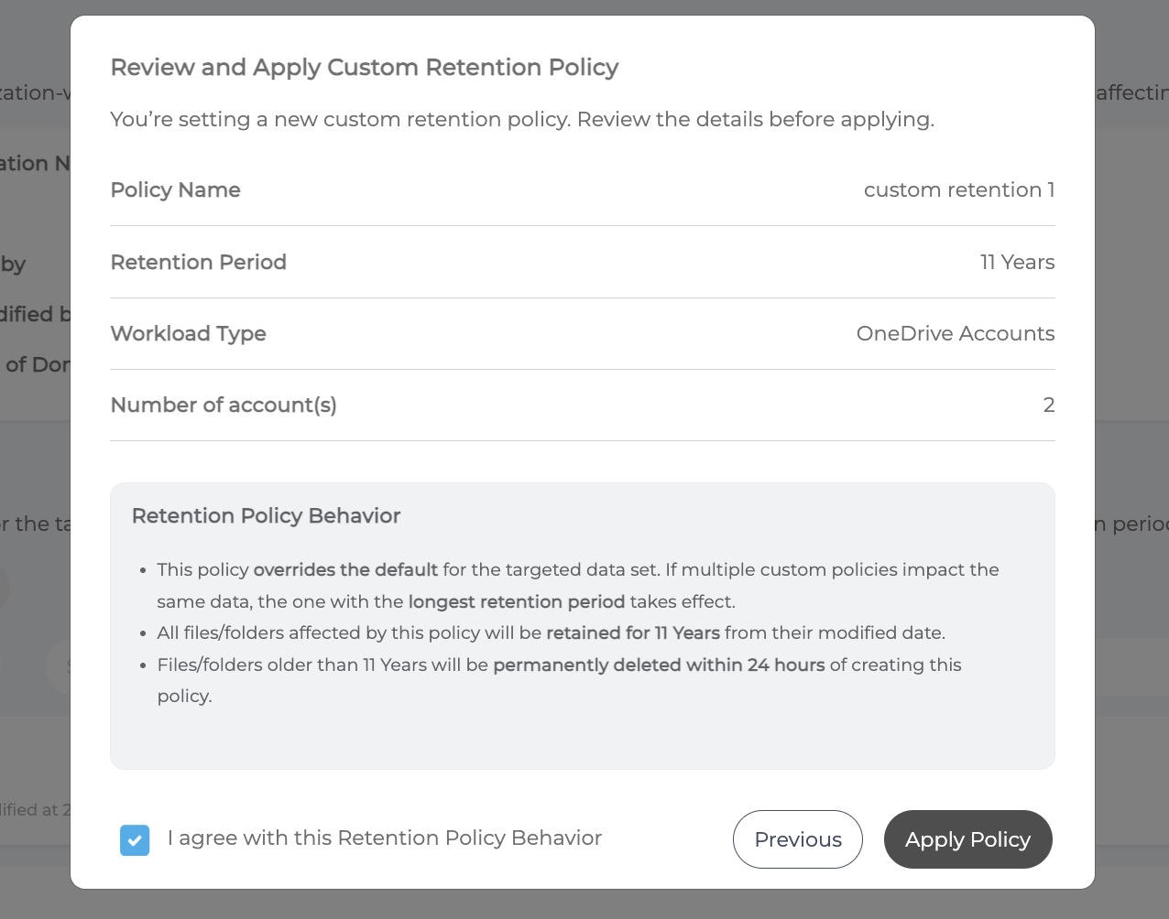Viewport: 1169px width, 919px height.
Task: Select the 'Number of account(s)' label
Action: (223, 405)
